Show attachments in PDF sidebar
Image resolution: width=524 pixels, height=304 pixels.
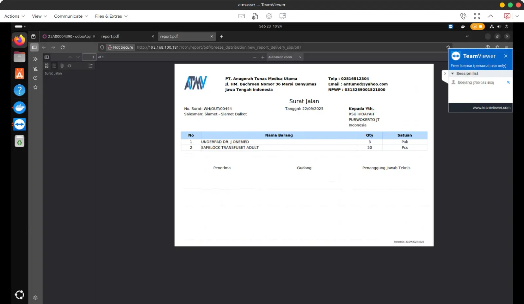click(x=62, y=66)
